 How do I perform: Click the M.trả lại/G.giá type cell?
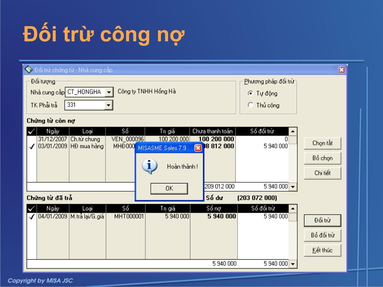tap(87, 216)
